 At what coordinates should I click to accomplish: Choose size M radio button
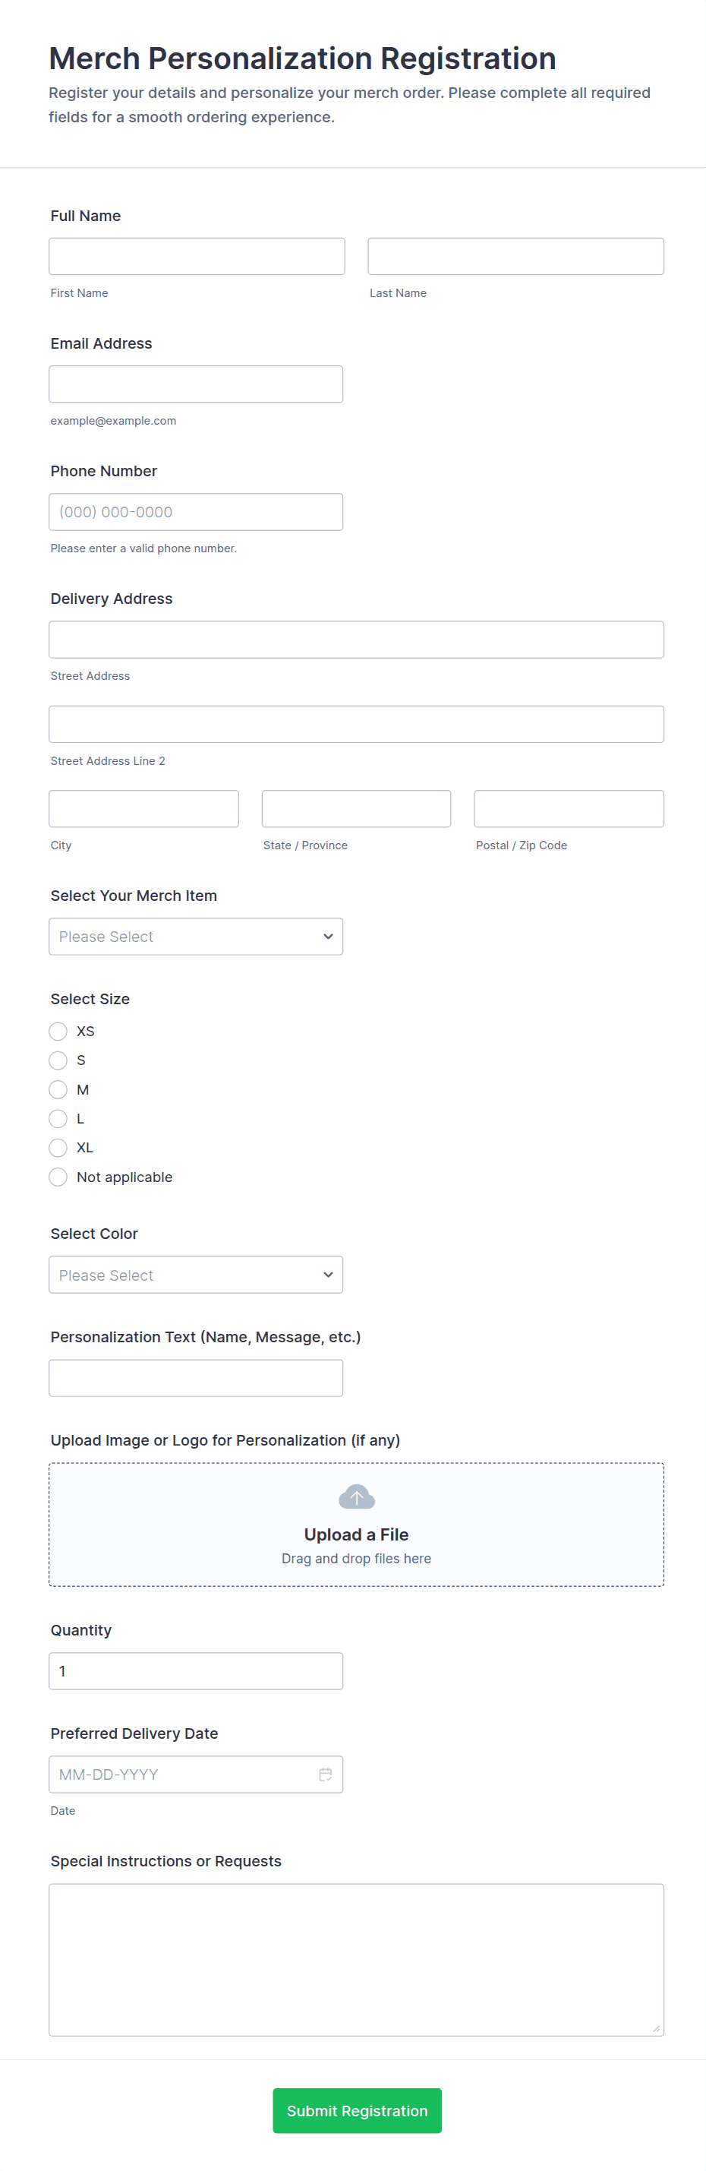pyautogui.click(x=58, y=1090)
